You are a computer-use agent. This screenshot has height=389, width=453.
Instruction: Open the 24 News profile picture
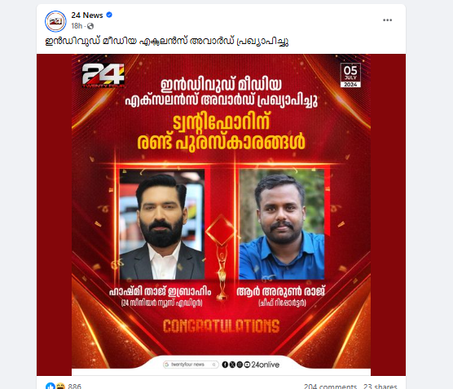(55, 21)
